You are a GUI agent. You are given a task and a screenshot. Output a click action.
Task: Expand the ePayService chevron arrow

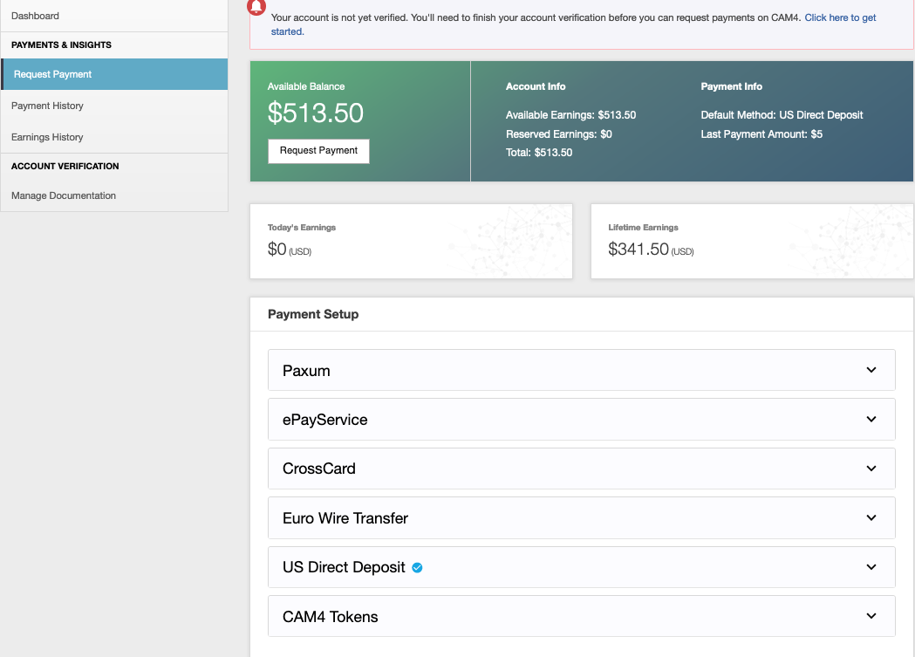pos(871,419)
